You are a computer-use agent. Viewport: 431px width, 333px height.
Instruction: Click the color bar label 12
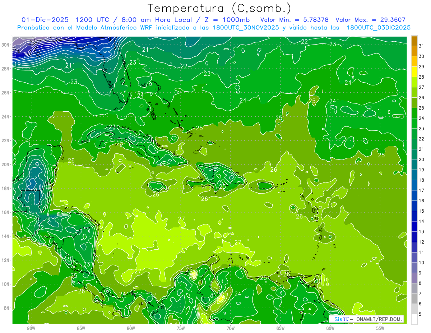(422, 242)
